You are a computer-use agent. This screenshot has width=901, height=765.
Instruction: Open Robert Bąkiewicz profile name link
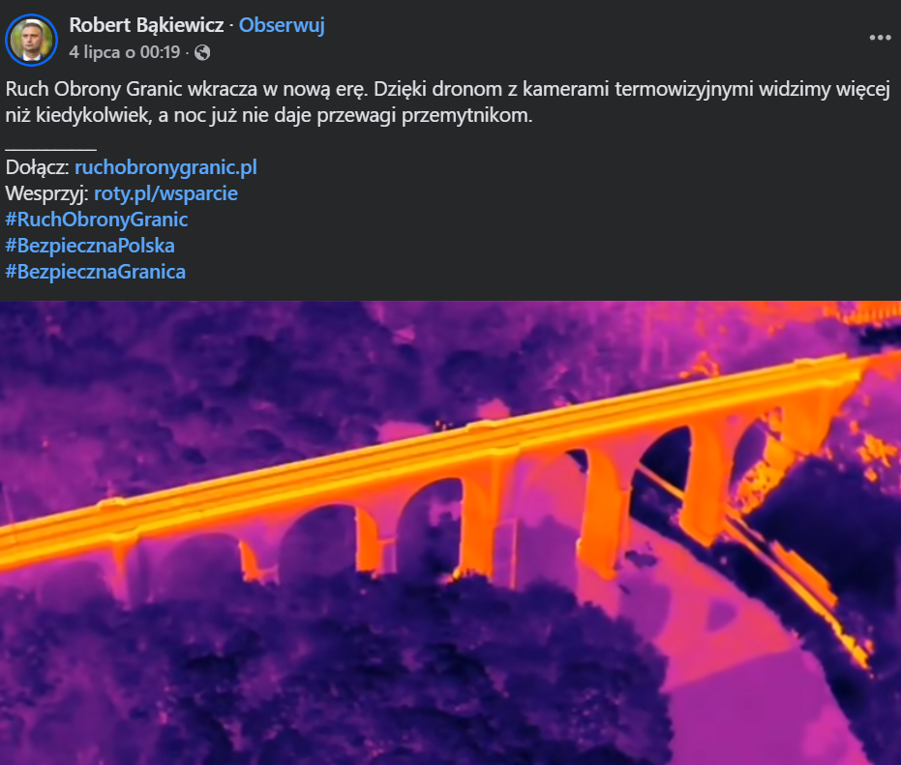click(146, 25)
